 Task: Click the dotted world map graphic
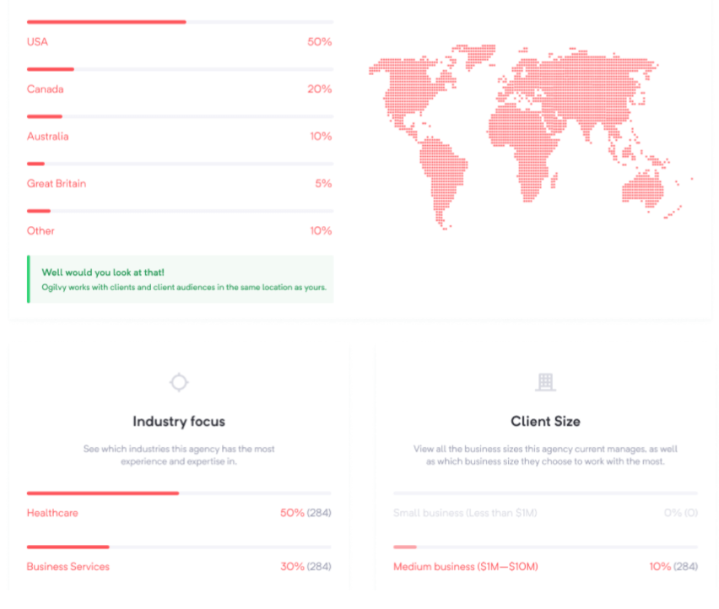point(531,137)
